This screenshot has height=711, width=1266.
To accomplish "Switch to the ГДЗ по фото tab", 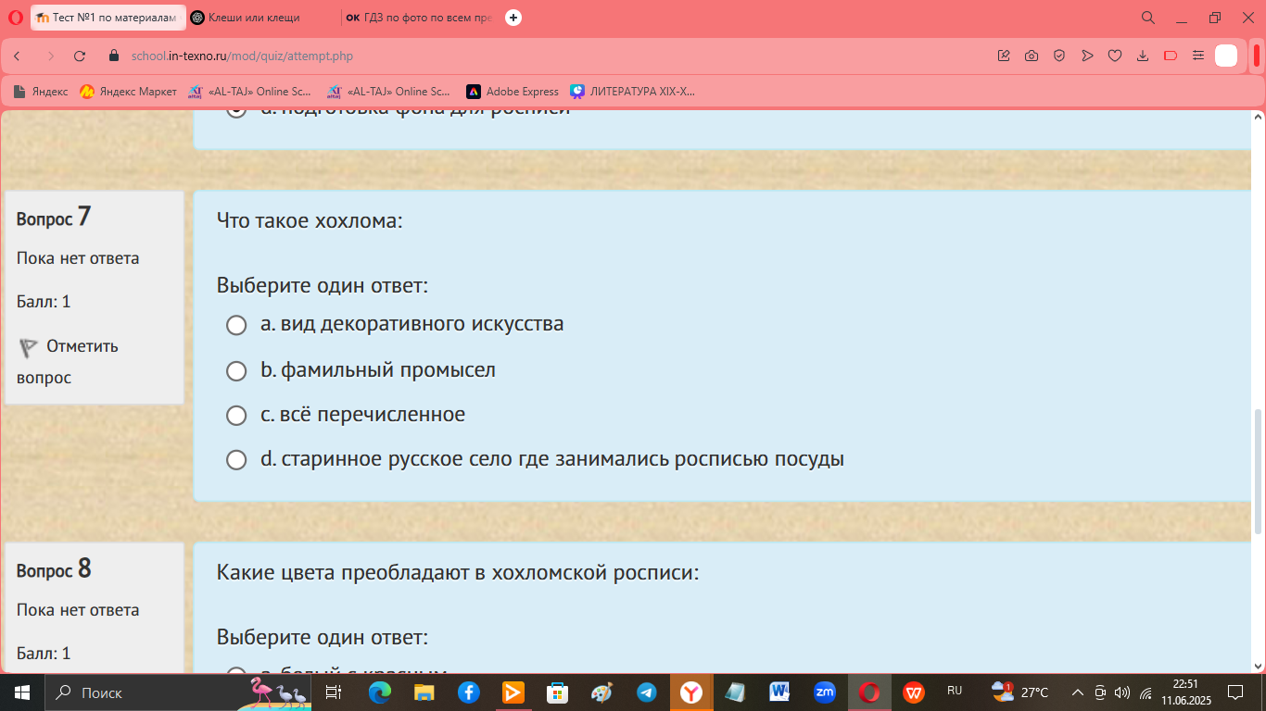I will click(419, 18).
